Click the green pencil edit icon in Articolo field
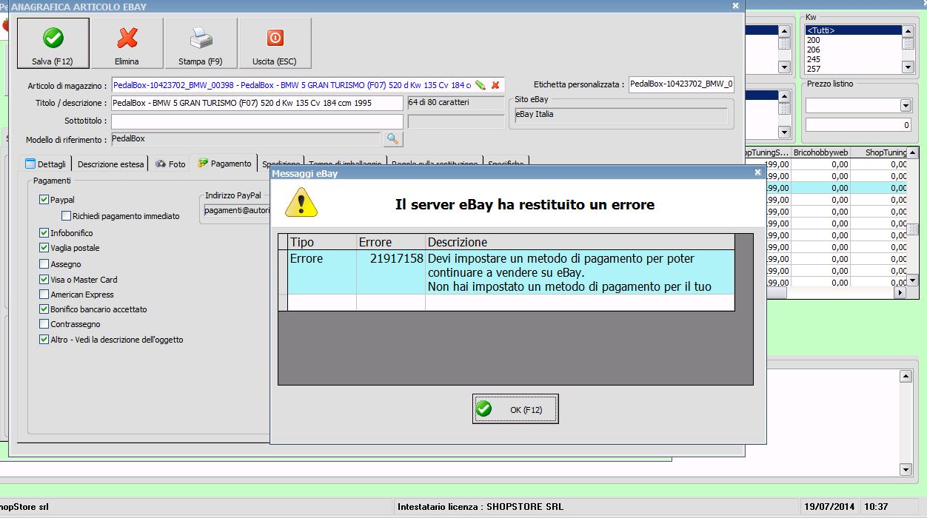 (481, 85)
